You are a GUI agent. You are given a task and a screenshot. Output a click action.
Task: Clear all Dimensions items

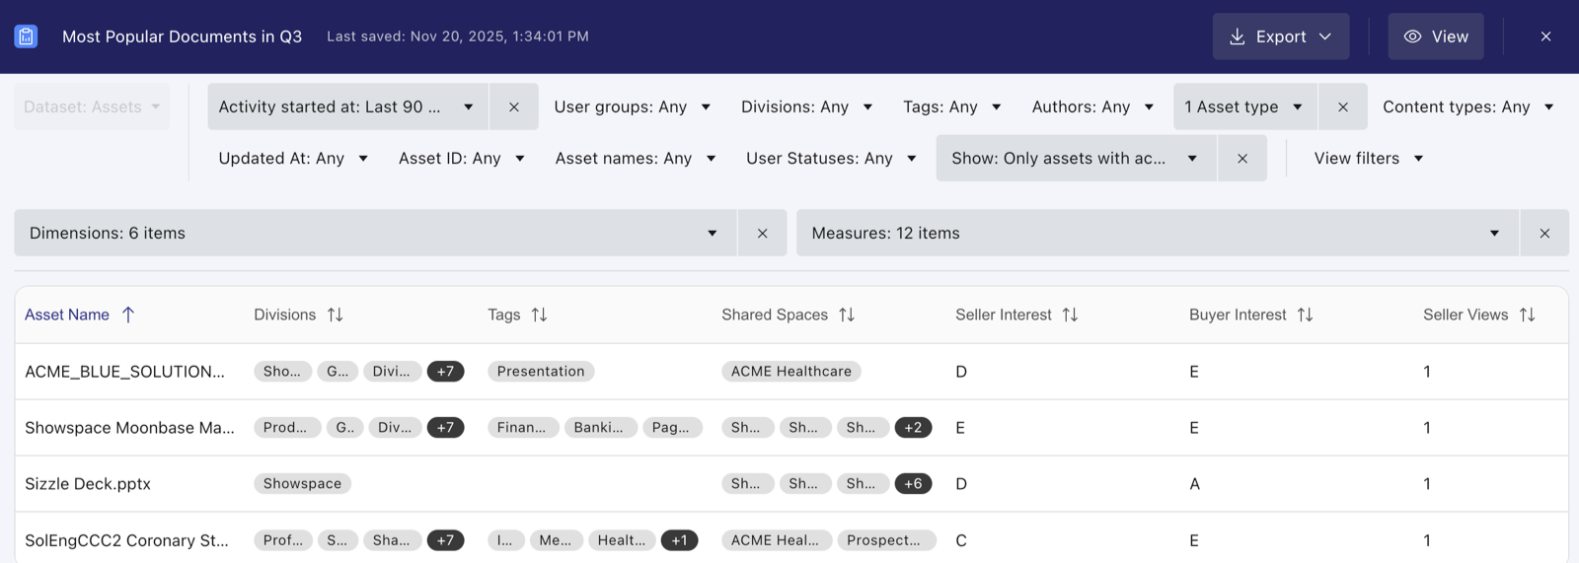click(762, 233)
